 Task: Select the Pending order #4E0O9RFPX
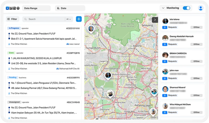point(44,85)
